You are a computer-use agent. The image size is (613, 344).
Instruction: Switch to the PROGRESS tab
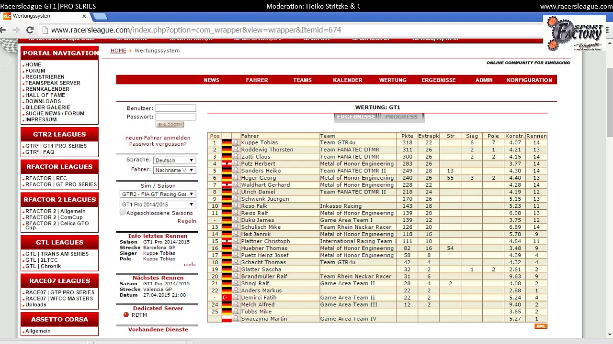click(x=401, y=117)
